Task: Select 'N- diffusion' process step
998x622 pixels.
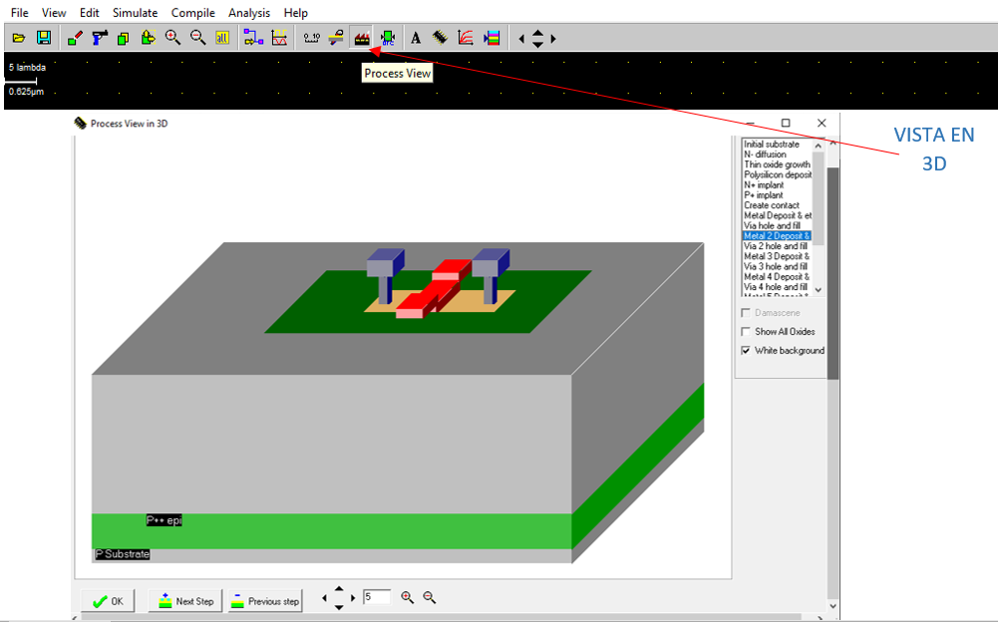Action: [x=777, y=155]
